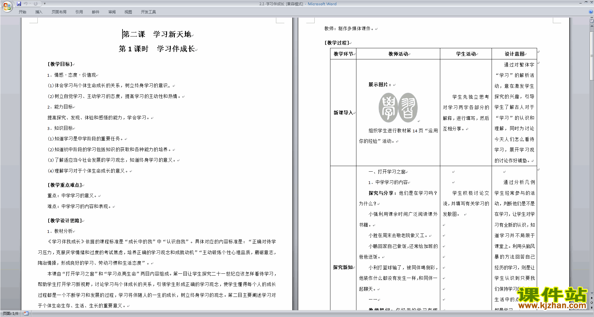Click the 新课导入 table cell
Viewport: 594px width, 317px height.
click(343, 113)
